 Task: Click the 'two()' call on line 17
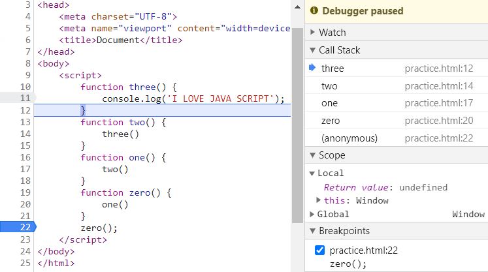(x=115, y=170)
